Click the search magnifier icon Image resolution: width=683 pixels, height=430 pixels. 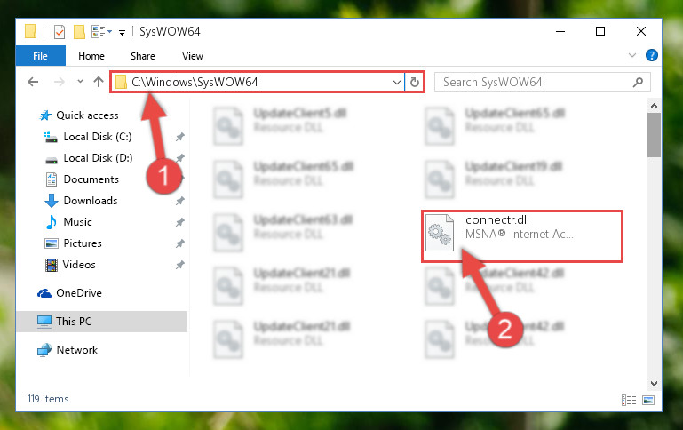pos(638,82)
